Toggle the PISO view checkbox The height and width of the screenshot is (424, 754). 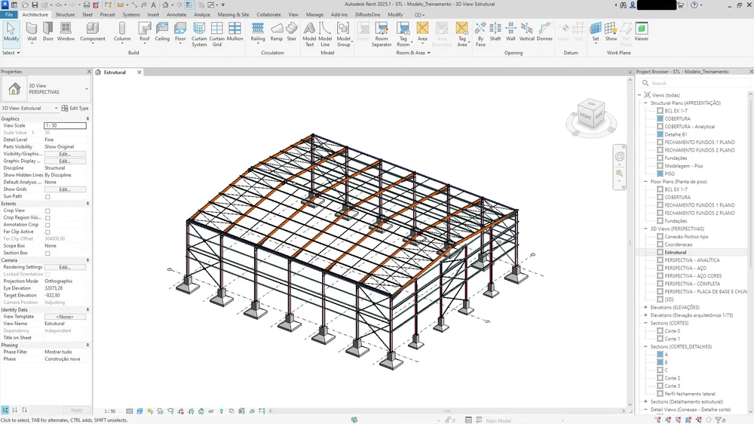point(661,174)
